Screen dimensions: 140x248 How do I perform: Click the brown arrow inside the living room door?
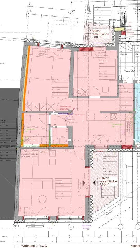[x=84, y=183]
